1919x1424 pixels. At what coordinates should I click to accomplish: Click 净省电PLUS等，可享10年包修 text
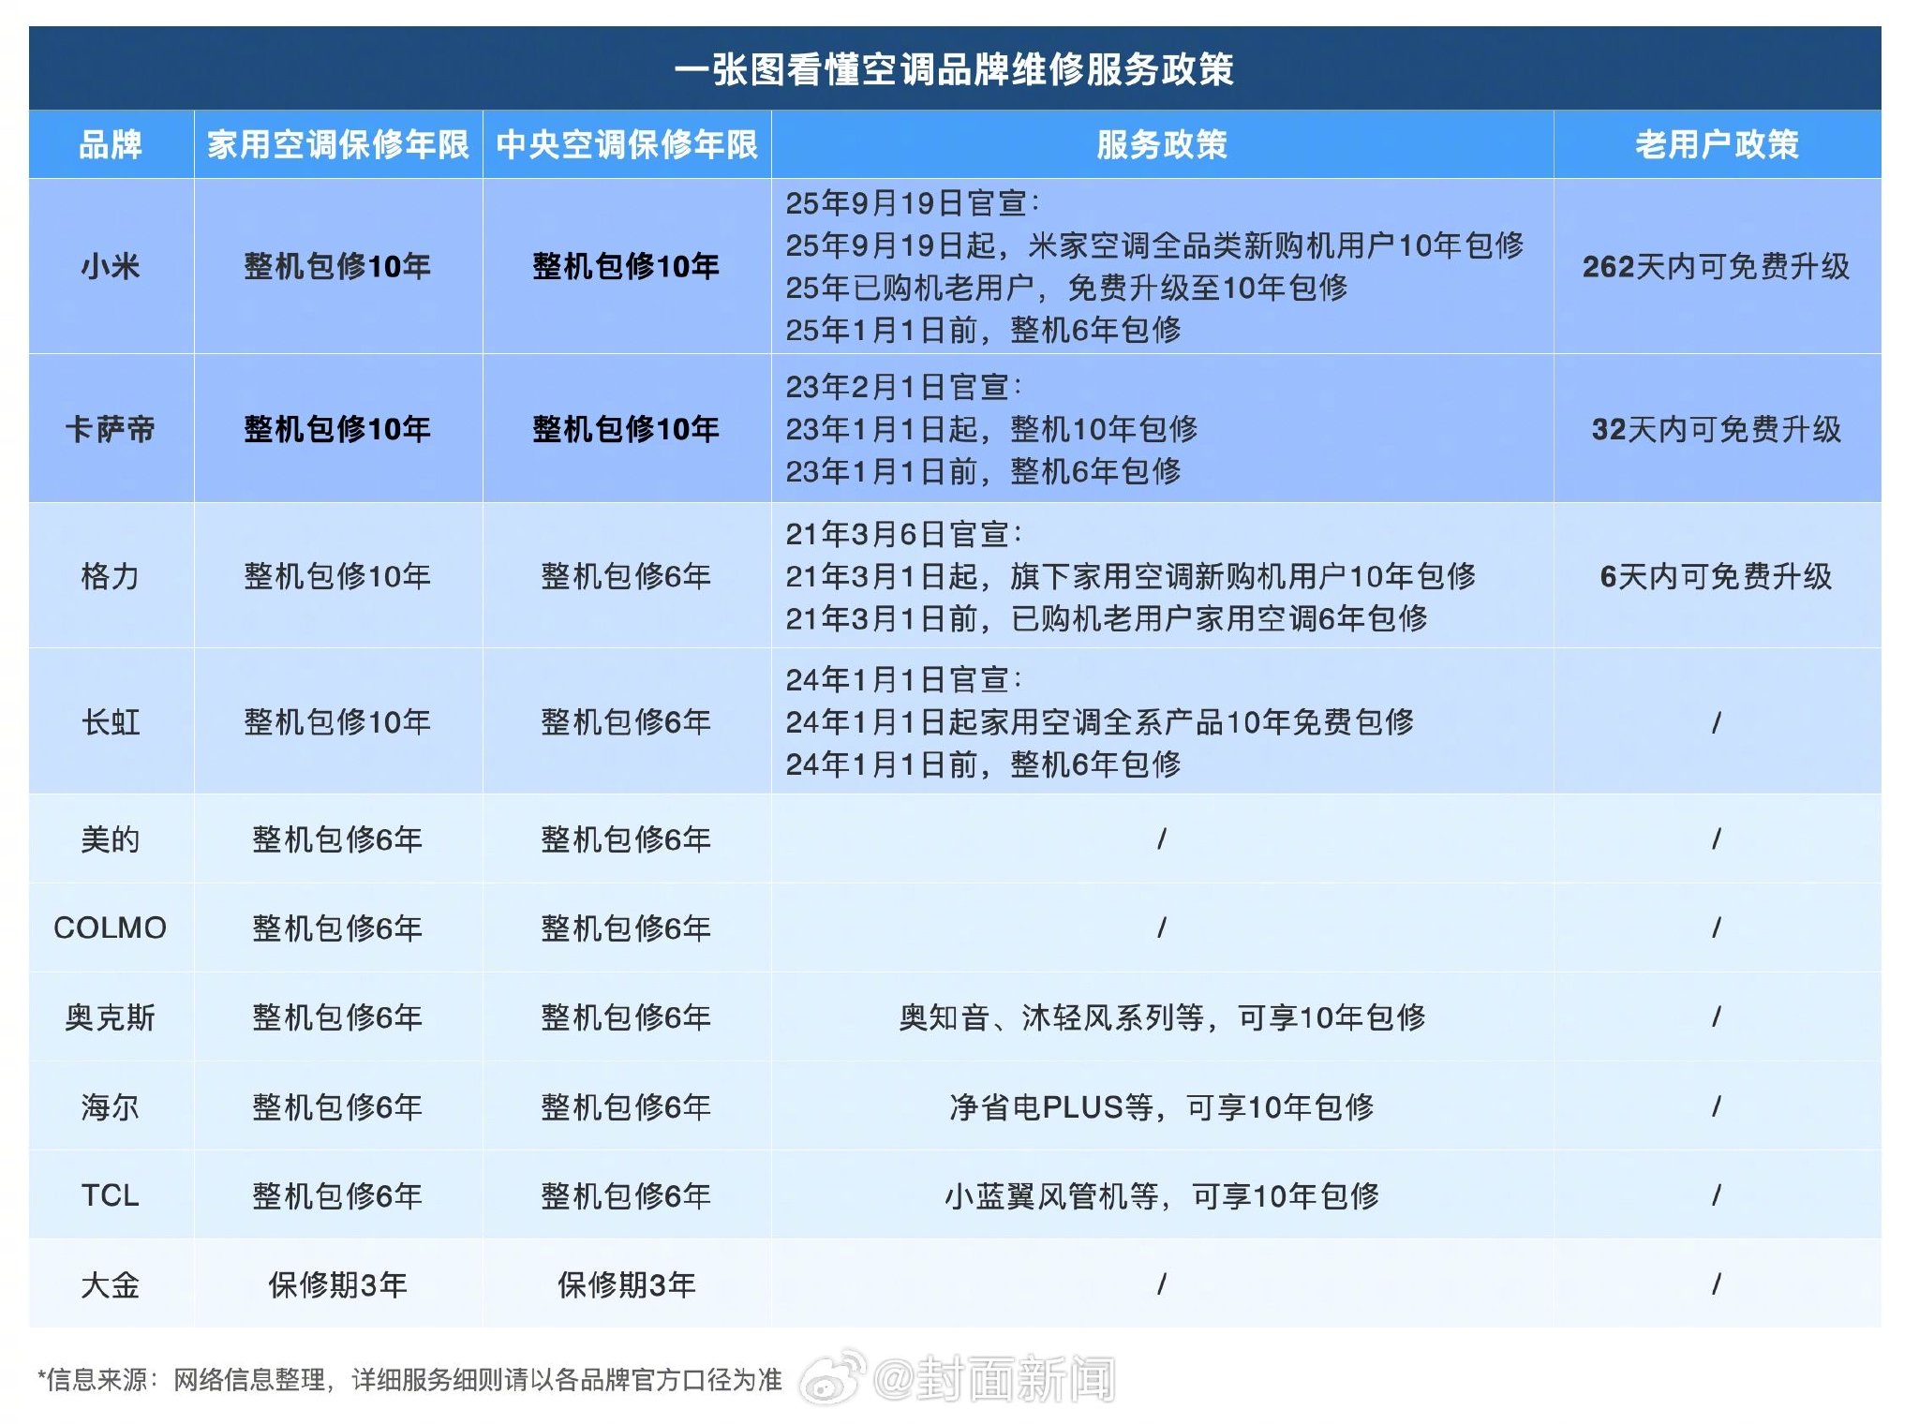point(1162,1106)
